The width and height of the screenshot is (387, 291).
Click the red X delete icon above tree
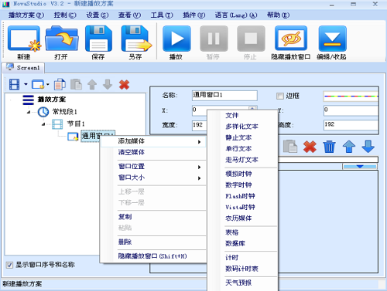pyautogui.click(x=124, y=84)
